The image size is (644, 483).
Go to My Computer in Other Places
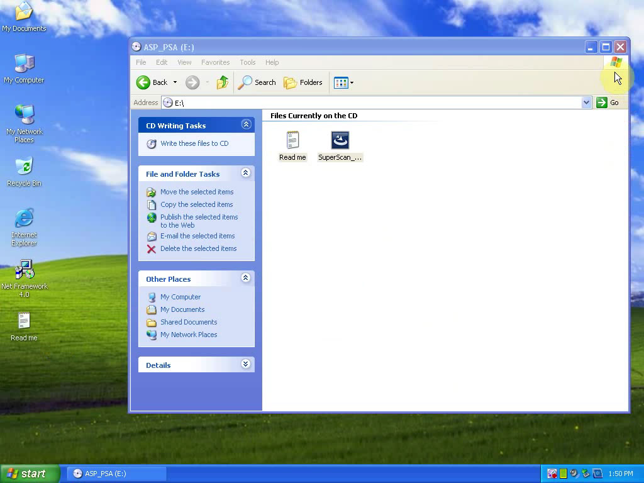pyautogui.click(x=180, y=297)
